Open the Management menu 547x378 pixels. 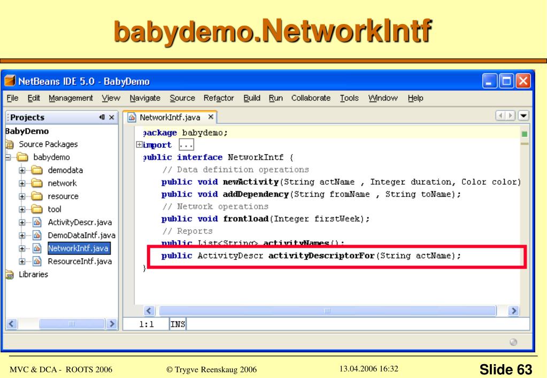tap(71, 98)
